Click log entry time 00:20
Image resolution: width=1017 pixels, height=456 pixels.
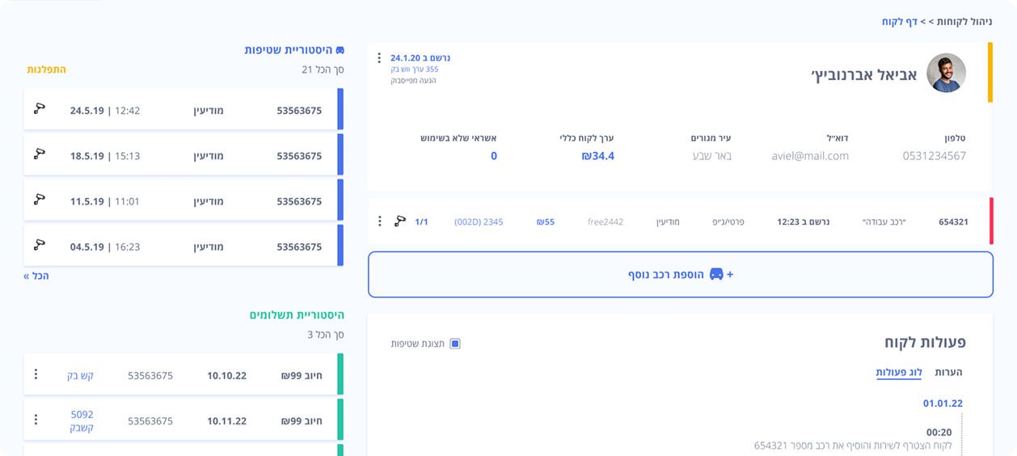coord(939,433)
